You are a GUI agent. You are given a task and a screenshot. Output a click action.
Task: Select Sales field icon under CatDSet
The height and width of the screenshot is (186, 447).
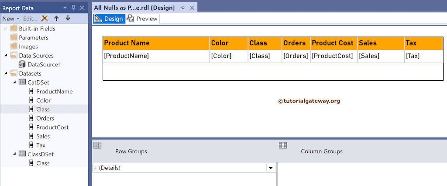pos(31,136)
